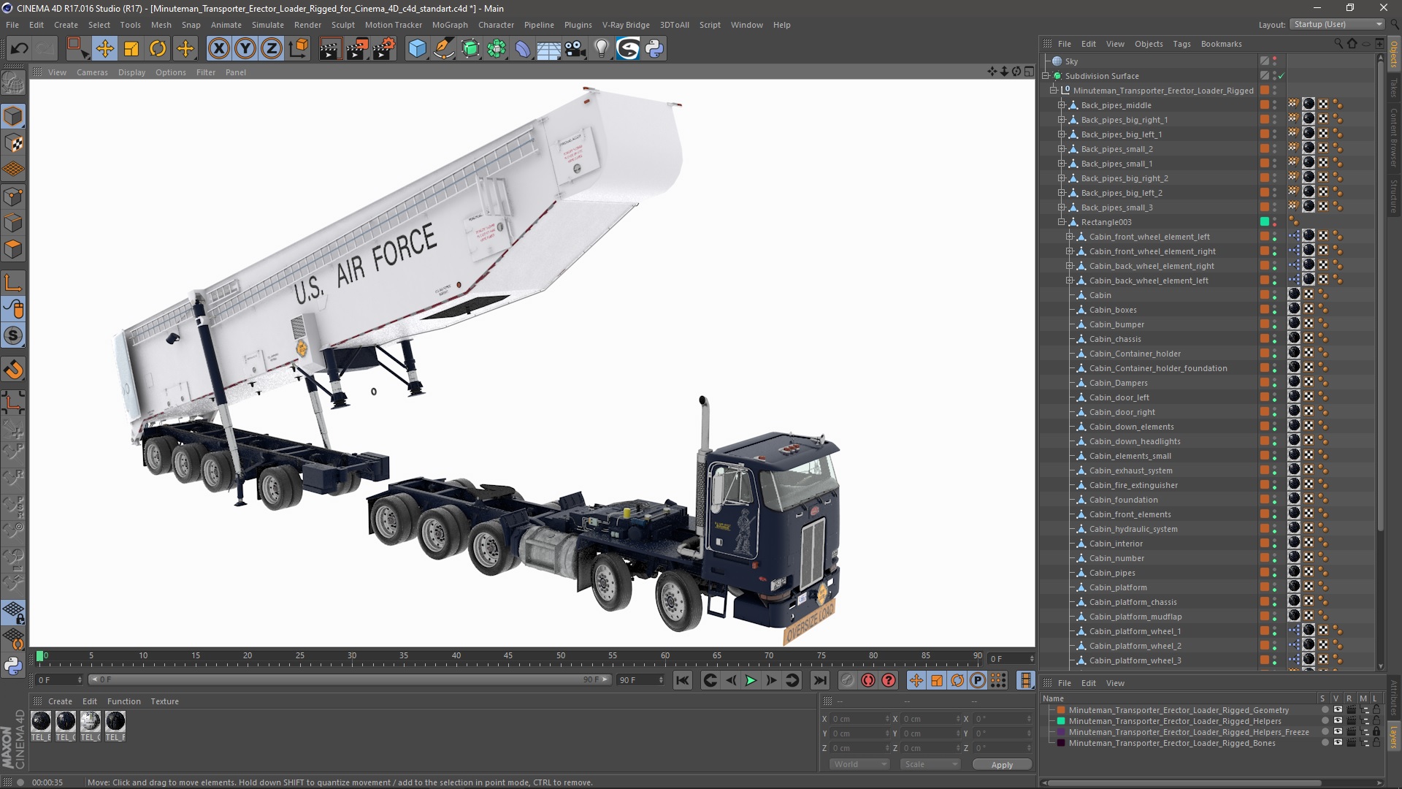Enable Texture mode in left palette
The height and width of the screenshot is (789, 1402).
(13, 143)
